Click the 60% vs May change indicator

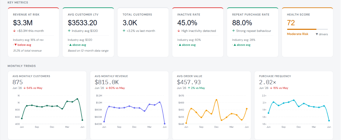coord(115,88)
